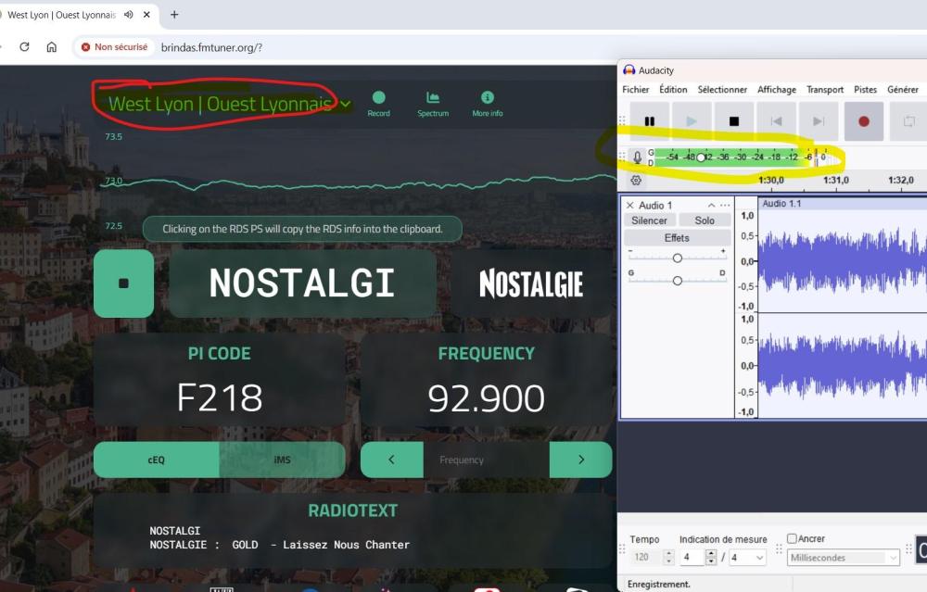This screenshot has width=927, height=592.
Task: Click the Frequency input field
Action: tap(486, 460)
